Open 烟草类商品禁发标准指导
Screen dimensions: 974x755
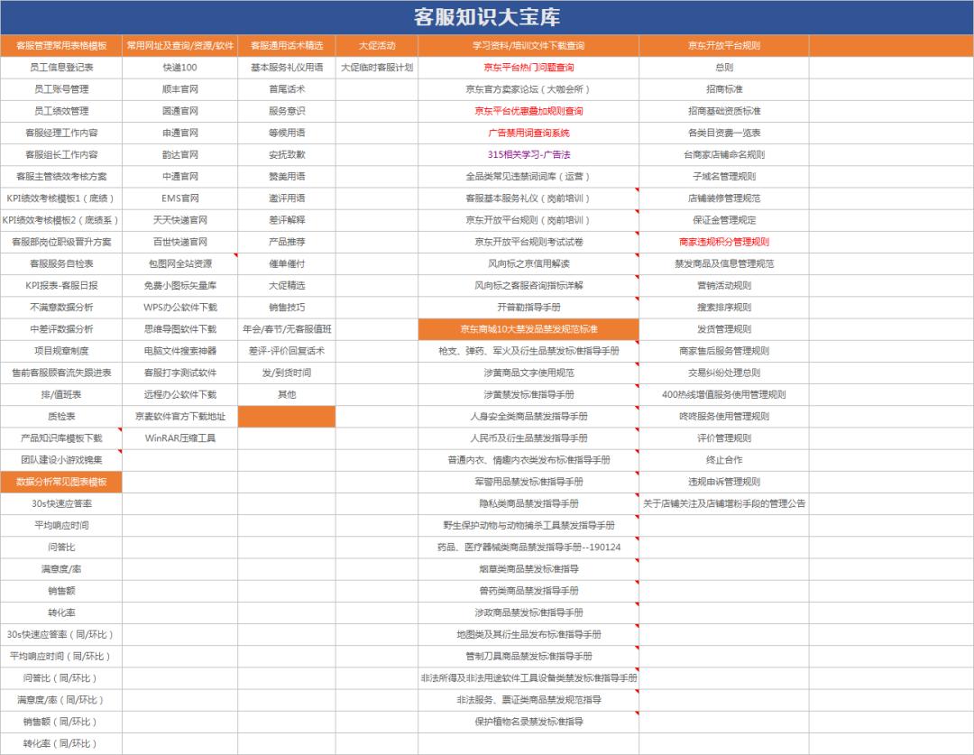[528, 568]
